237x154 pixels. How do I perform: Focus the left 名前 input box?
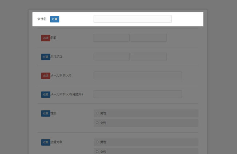(112, 38)
